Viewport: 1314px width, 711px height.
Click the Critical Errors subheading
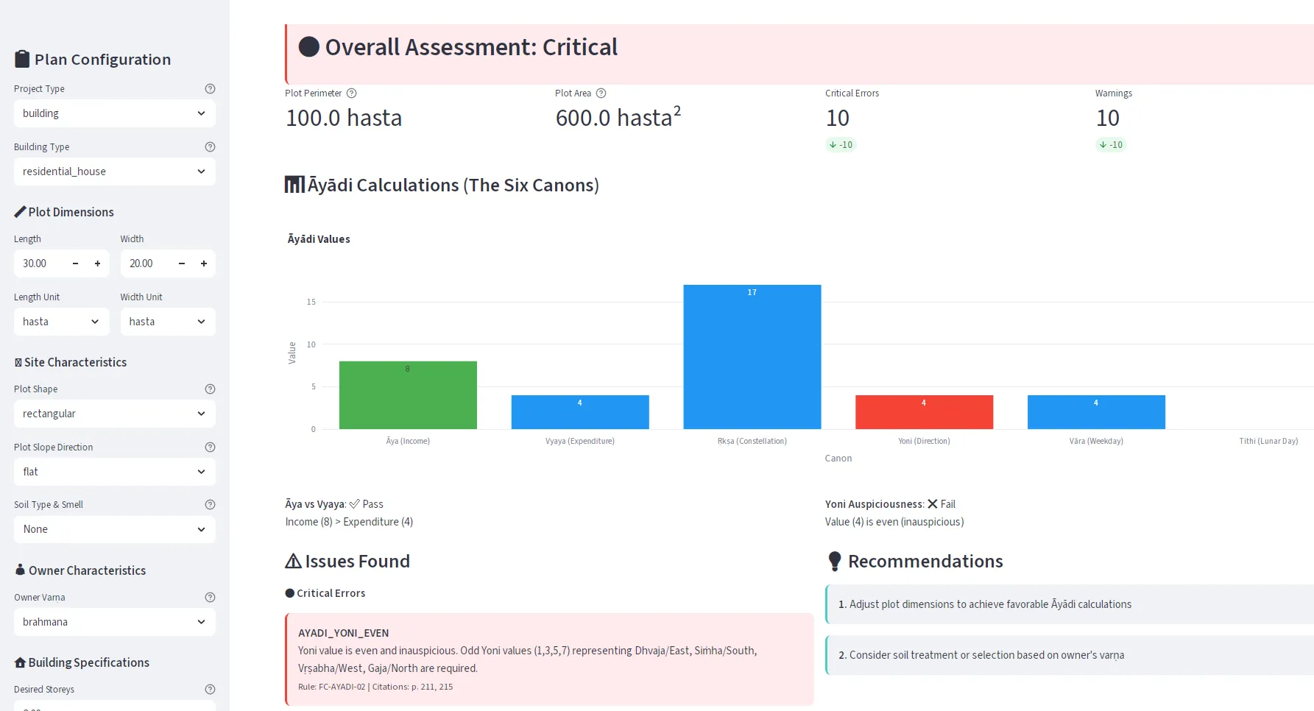click(325, 593)
